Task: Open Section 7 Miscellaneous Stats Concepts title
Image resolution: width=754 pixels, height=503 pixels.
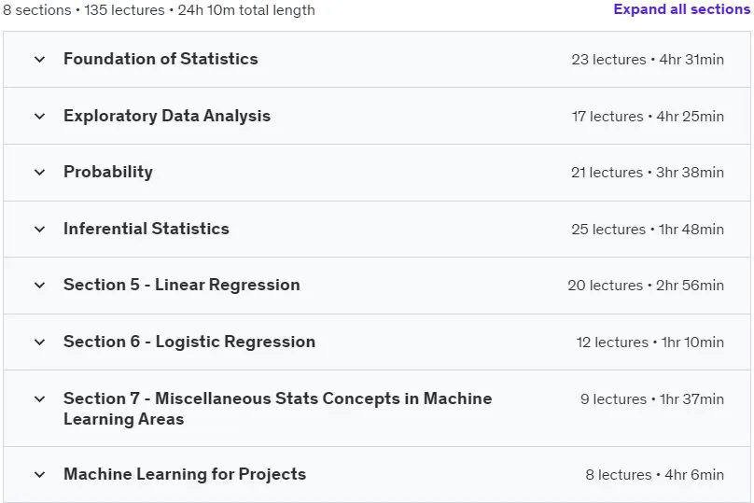Action: pyautogui.click(x=277, y=409)
